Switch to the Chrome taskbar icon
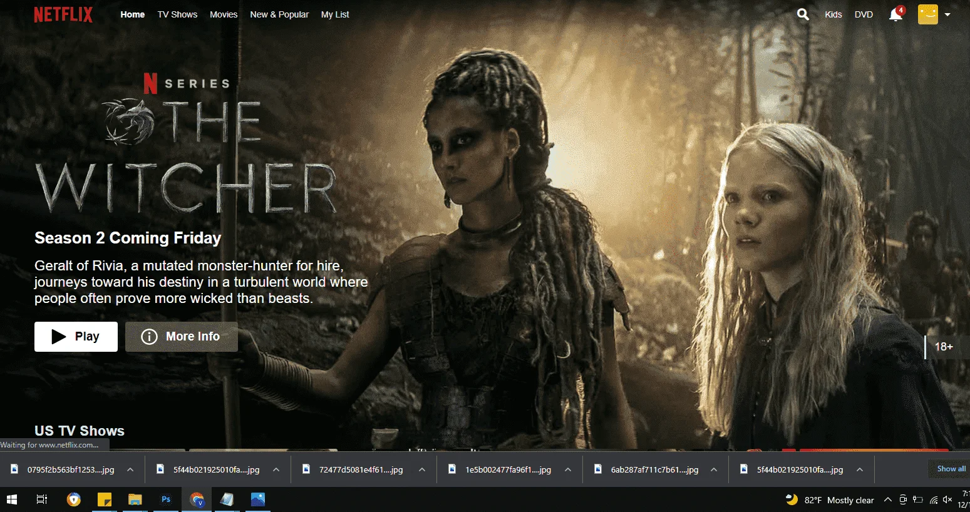Viewport: 970px width, 512px height. (x=197, y=499)
